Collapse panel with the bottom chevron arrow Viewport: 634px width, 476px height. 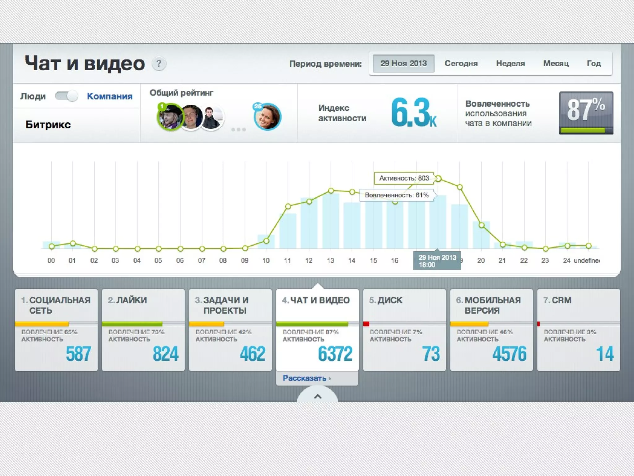[318, 396]
